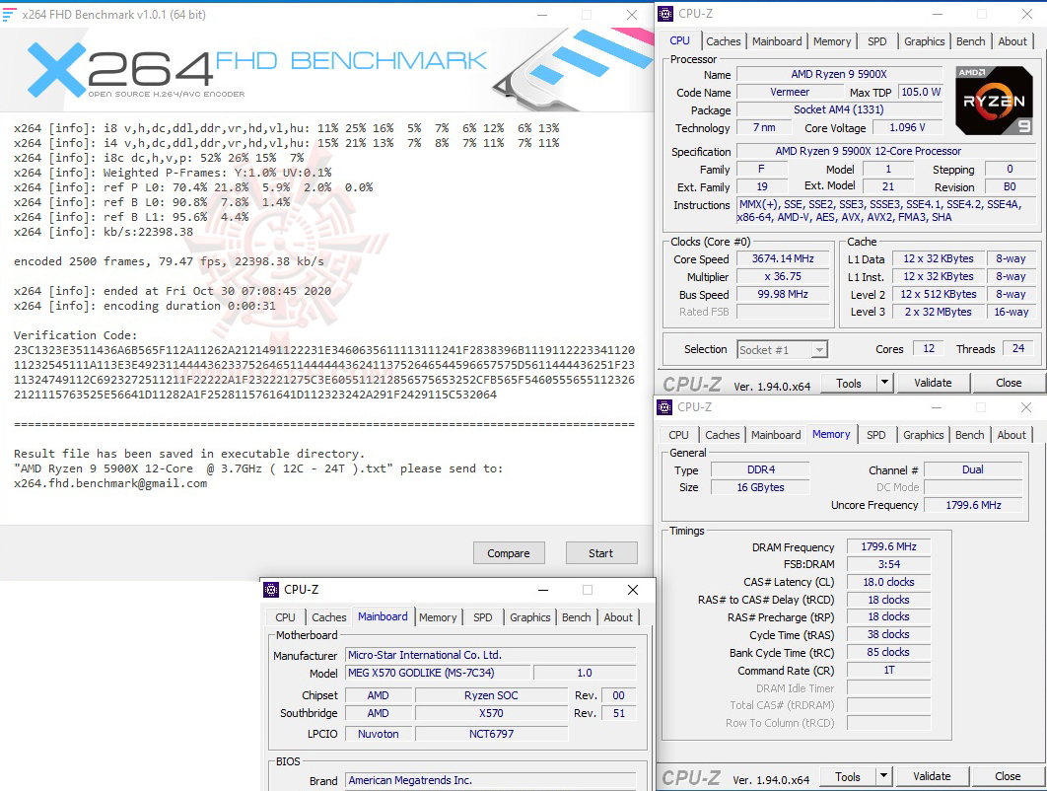This screenshot has width=1047, height=791.
Task: Open Graphics tab in top CPU-Z window
Action: pos(924,41)
